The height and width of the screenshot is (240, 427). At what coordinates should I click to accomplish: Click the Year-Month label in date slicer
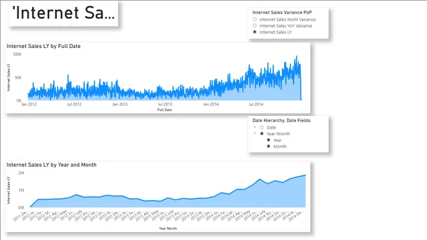(x=278, y=133)
